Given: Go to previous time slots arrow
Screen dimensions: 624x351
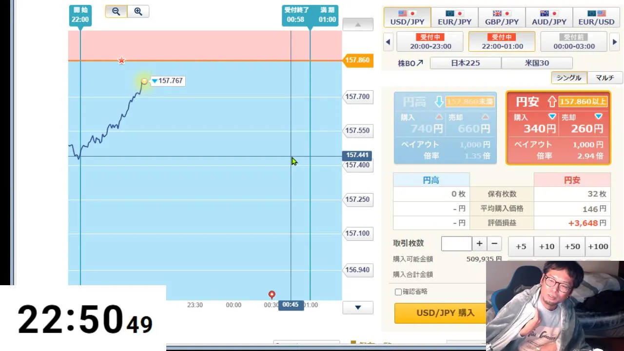Looking at the screenshot, I should [x=388, y=42].
